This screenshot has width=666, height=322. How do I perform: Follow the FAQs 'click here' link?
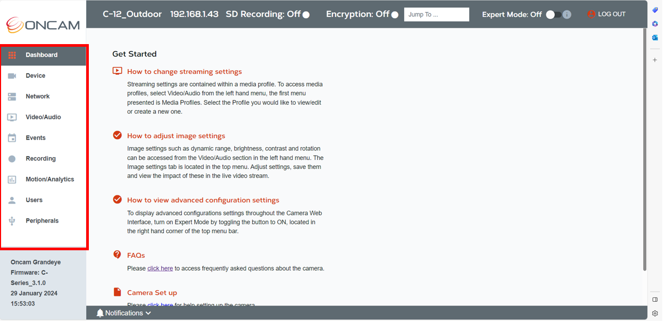pos(160,268)
